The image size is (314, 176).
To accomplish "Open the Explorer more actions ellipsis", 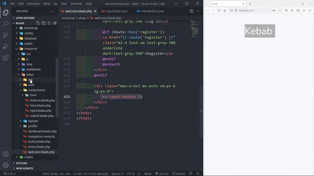I will (52, 11).
